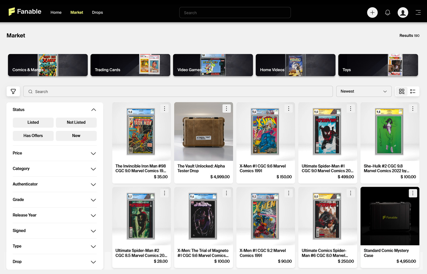Enable the Has Offers filter
This screenshot has height=274, width=427.
(33, 136)
